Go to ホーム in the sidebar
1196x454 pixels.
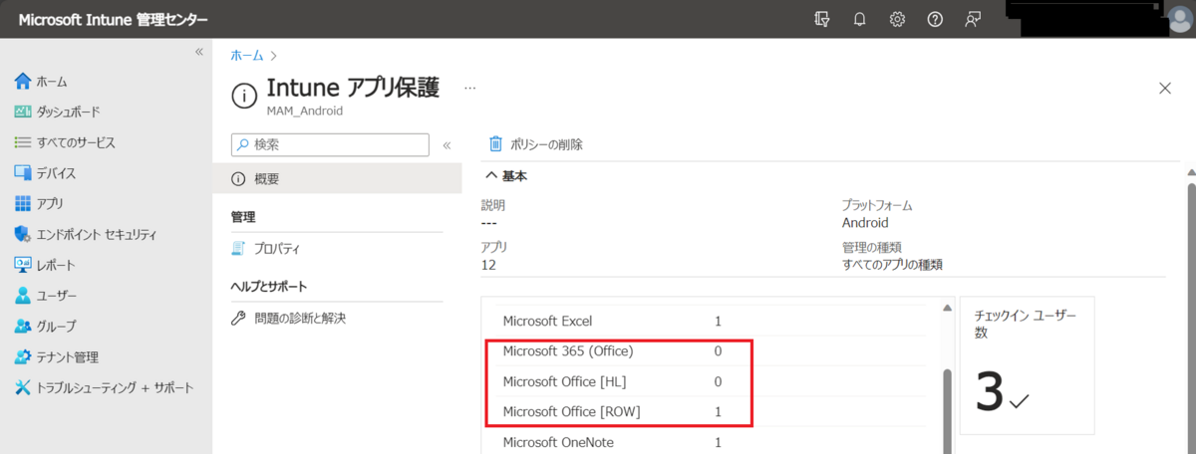52,82
